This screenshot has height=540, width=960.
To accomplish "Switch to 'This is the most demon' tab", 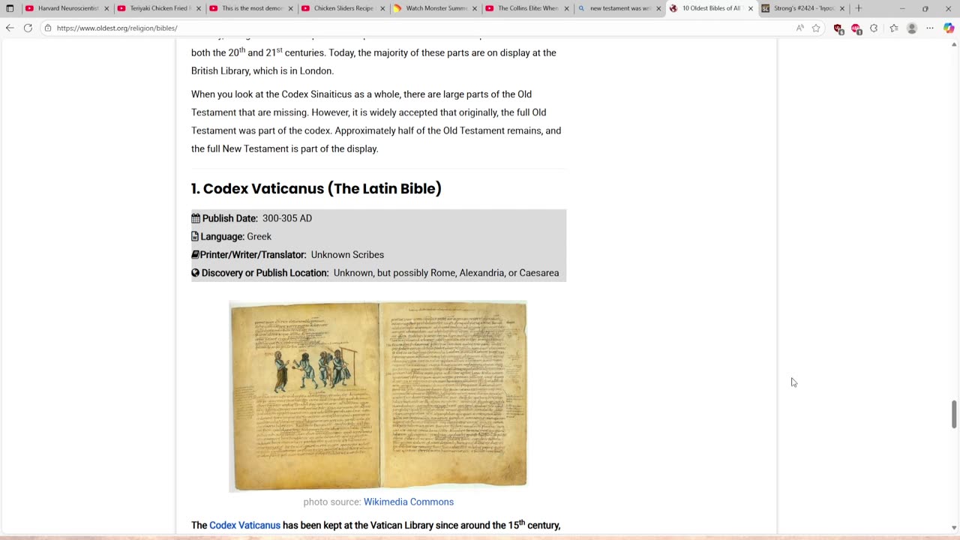I will coord(251,8).
